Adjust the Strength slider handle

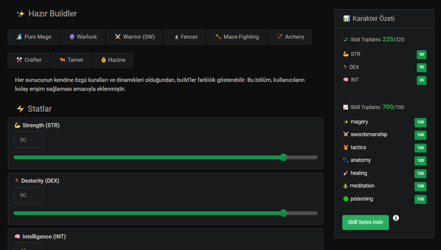pos(283,157)
